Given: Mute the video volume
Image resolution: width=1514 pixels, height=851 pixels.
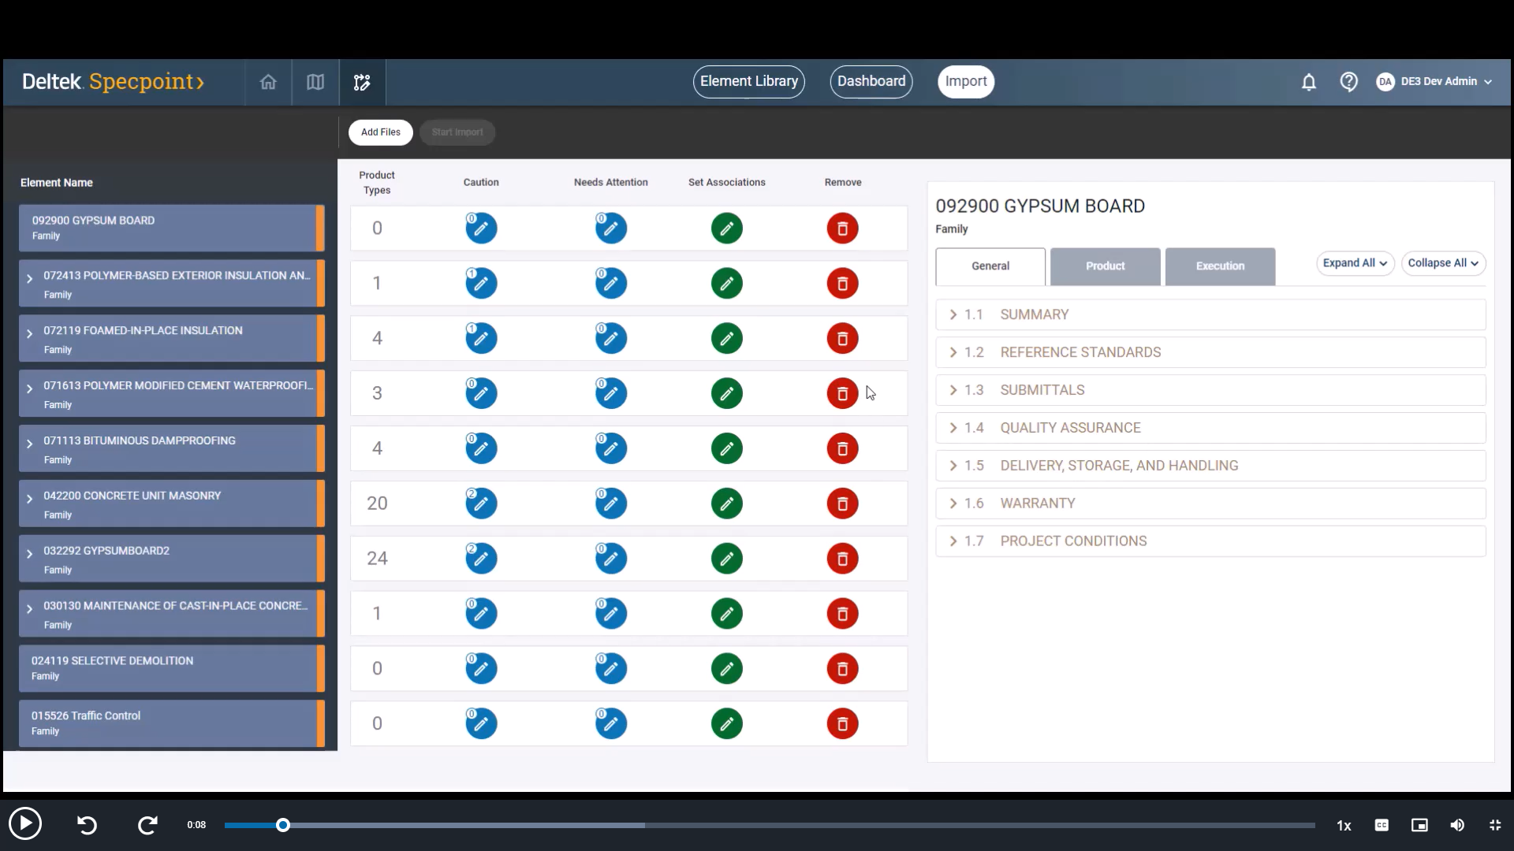Looking at the screenshot, I should pos(1457,825).
